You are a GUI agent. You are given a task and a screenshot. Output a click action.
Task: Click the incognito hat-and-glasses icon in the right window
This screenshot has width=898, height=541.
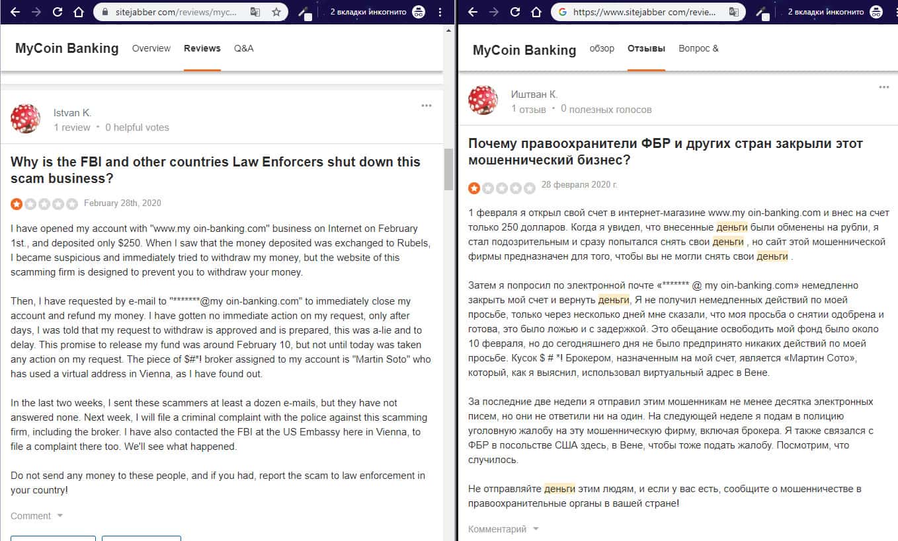[876, 12]
